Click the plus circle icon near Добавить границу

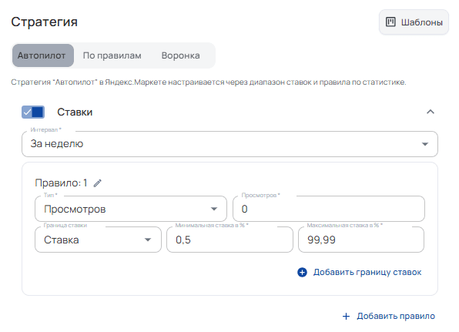coord(302,272)
